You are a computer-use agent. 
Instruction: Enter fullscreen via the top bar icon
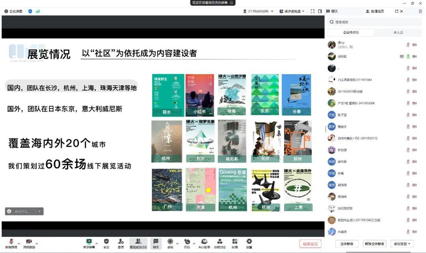pyautogui.click(x=312, y=11)
